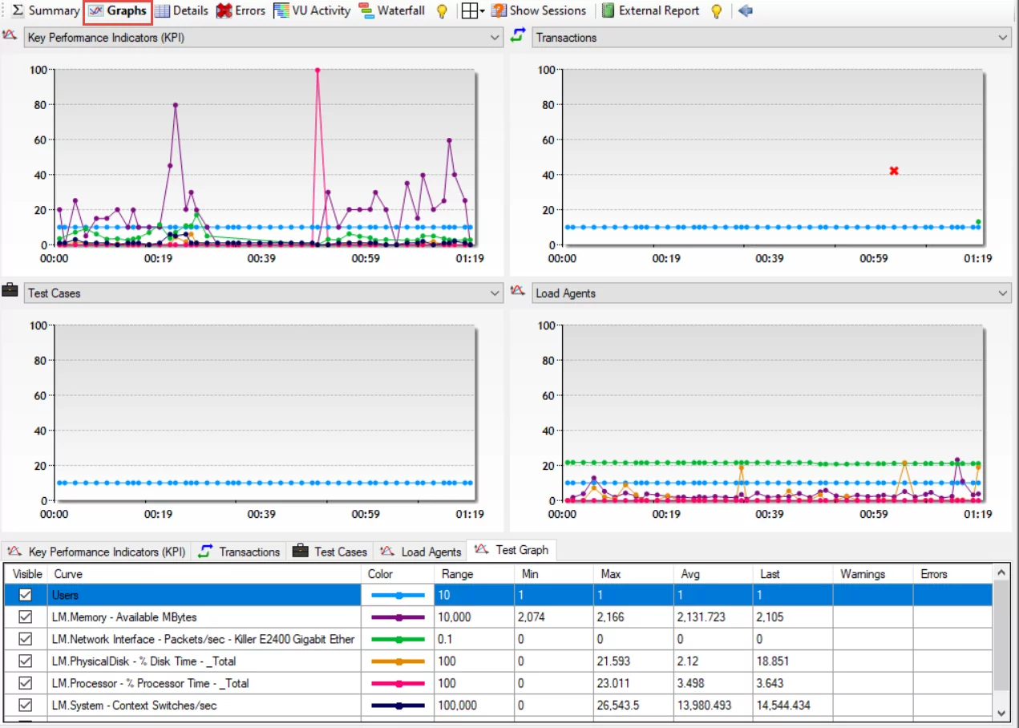Toggle visibility for LM.System Context Switches/sec
Screen dimensions: 1019x728
pos(26,706)
